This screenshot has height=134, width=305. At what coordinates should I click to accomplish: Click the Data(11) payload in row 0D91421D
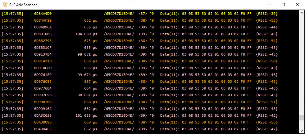coord(206,61)
